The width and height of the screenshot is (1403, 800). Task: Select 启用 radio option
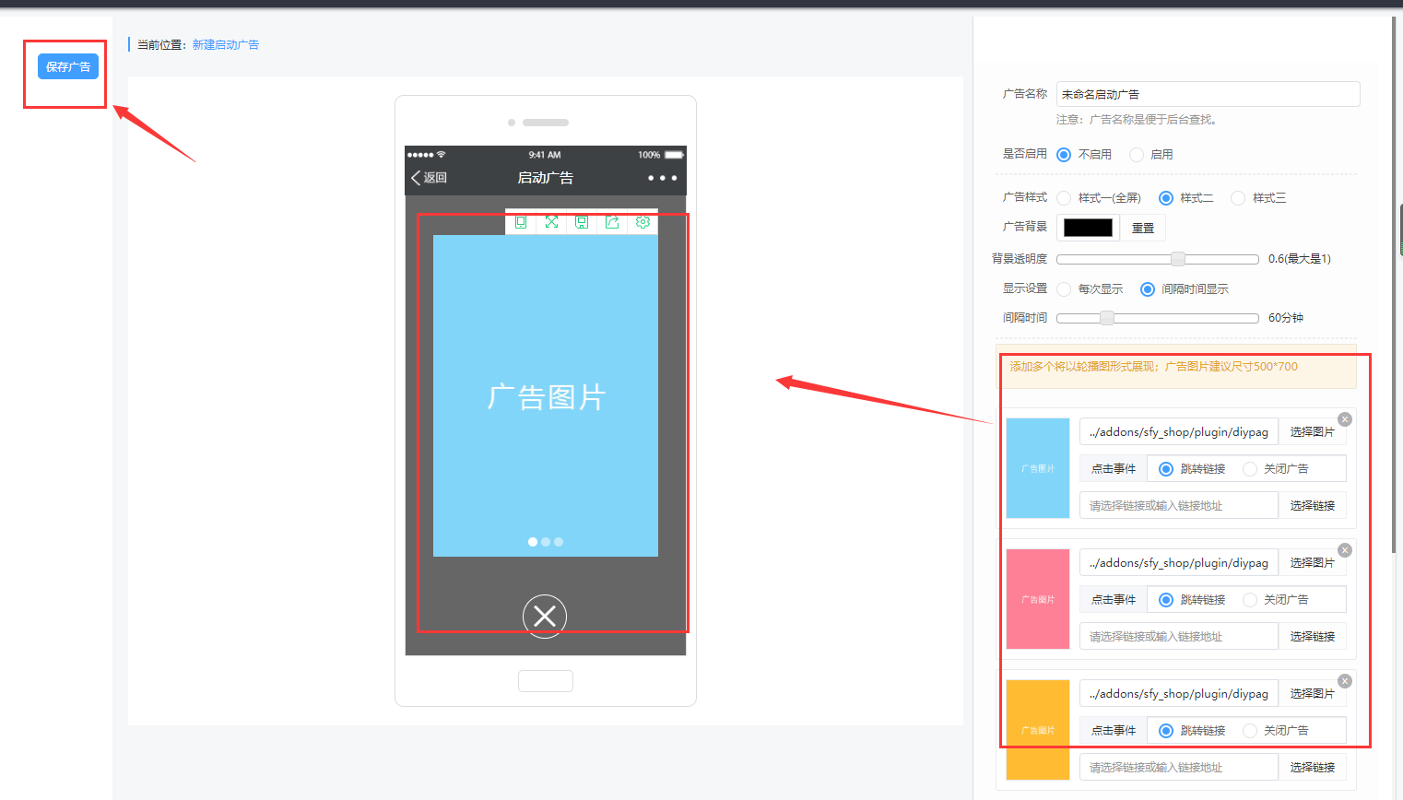(1137, 155)
